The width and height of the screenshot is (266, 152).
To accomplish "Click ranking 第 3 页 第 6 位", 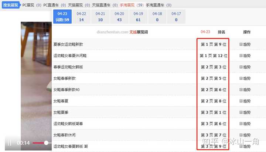I will coord(214,124).
